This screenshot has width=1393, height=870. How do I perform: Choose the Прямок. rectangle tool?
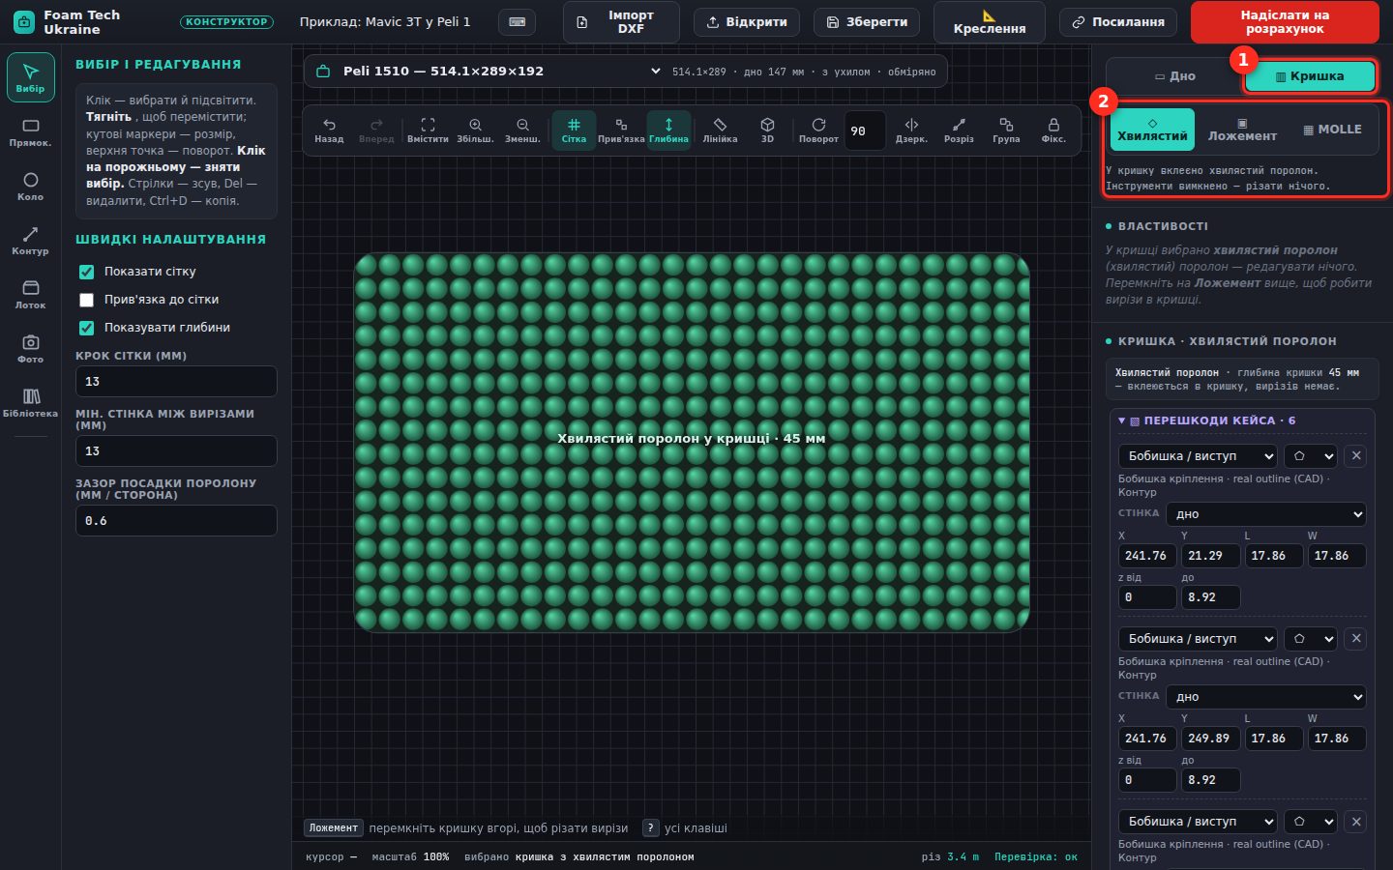[30, 132]
